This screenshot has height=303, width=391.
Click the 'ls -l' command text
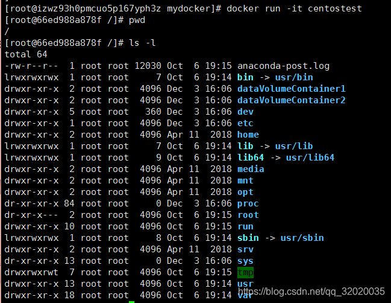pos(142,43)
